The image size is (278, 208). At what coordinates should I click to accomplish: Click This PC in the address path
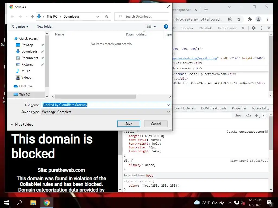(52, 17)
